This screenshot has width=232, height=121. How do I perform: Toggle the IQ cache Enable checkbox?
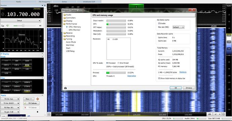click(159, 23)
